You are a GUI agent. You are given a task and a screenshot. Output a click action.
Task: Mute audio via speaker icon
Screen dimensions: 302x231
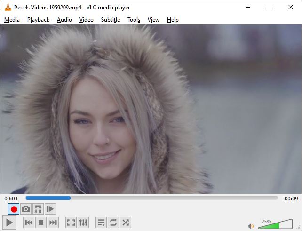click(251, 226)
